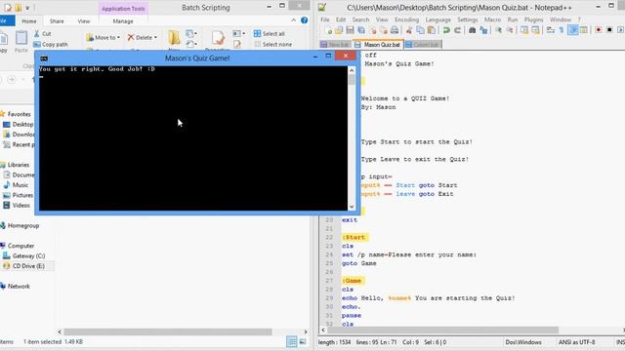Viewport: 625px width, 351px height.
Task: Select Videos in the Libraries tree
Action: (17, 206)
